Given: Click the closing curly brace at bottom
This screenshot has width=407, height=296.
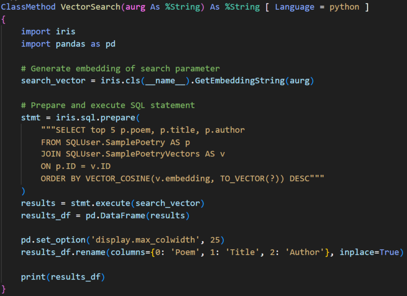Looking at the screenshot, I should tap(3, 289).
